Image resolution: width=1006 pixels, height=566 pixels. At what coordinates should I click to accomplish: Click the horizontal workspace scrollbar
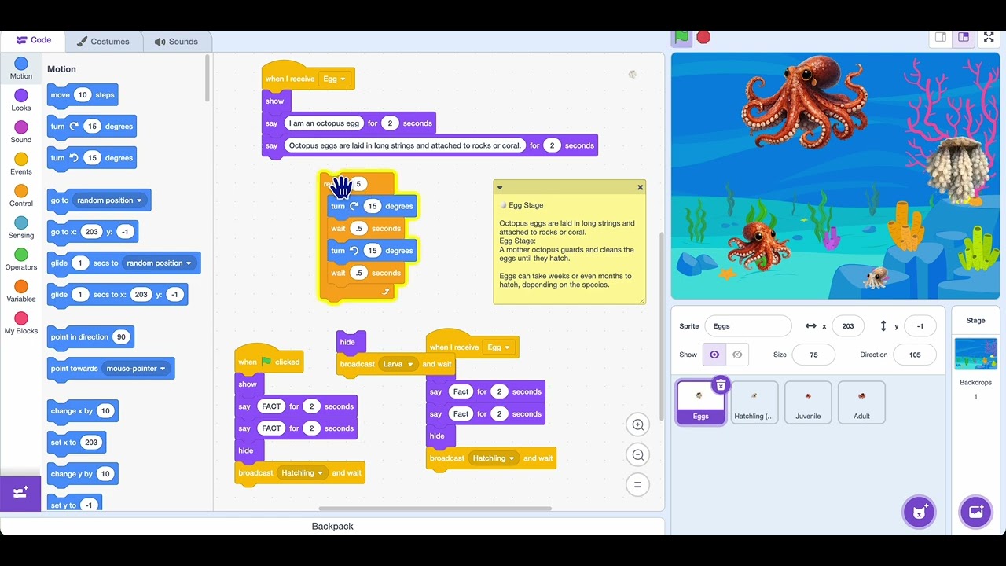pyautogui.click(x=435, y=508)
